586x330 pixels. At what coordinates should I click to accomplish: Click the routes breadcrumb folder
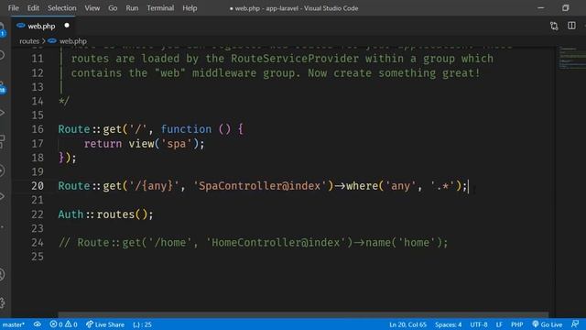click(x=29, y=41)
